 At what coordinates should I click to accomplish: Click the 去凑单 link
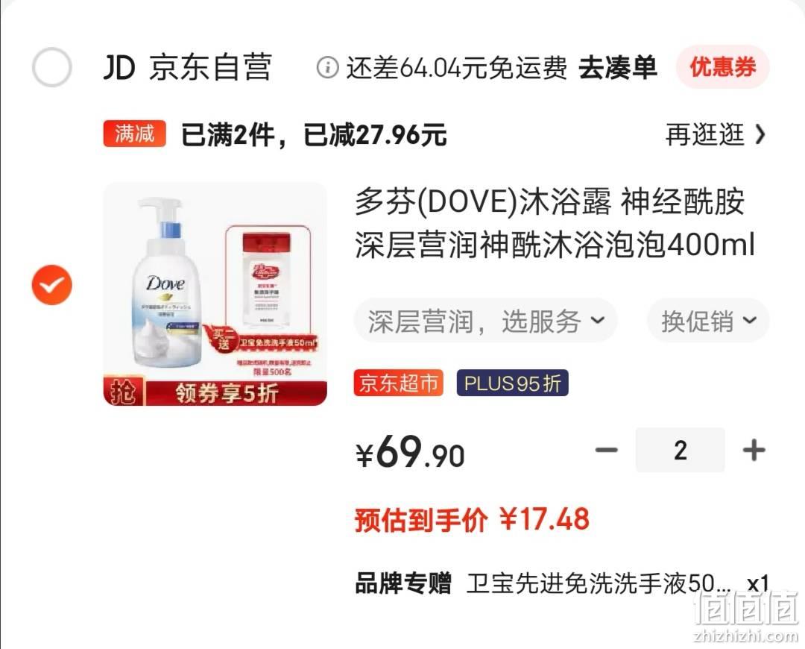[618, 67]
